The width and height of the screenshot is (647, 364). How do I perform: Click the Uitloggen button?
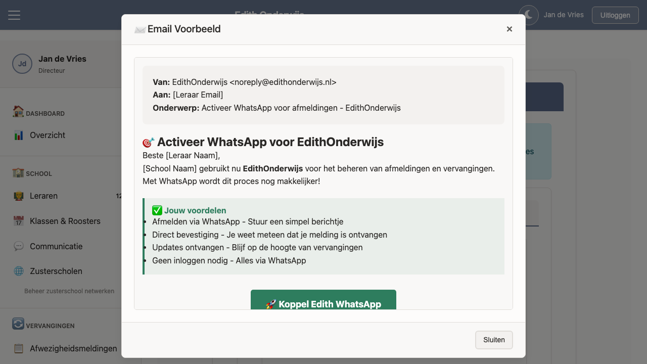tap(615, 15)
